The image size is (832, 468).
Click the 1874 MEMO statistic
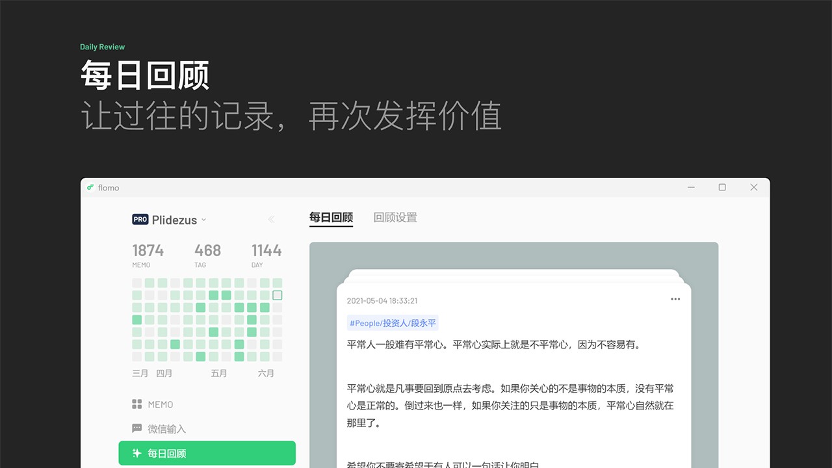148,250
